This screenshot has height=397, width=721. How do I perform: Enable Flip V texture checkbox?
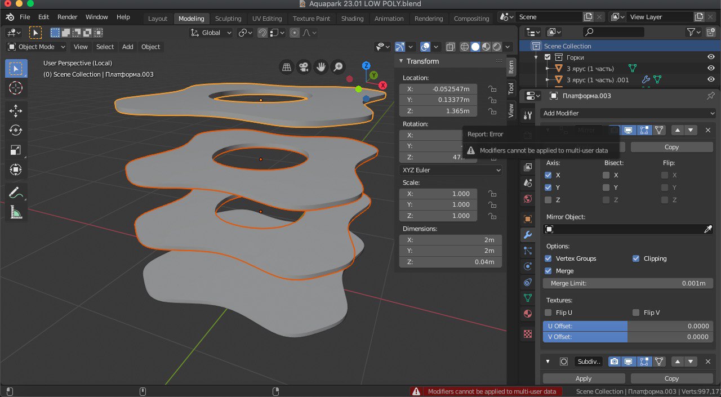[x=636, y=313]
